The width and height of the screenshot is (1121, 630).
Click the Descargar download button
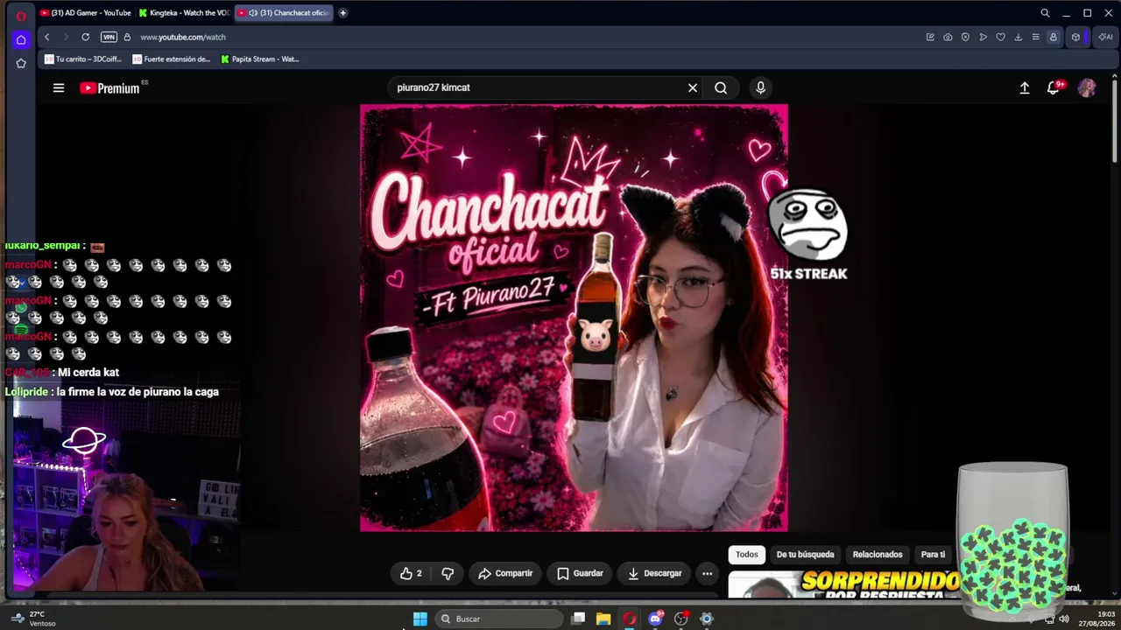(x=654, y=573)
